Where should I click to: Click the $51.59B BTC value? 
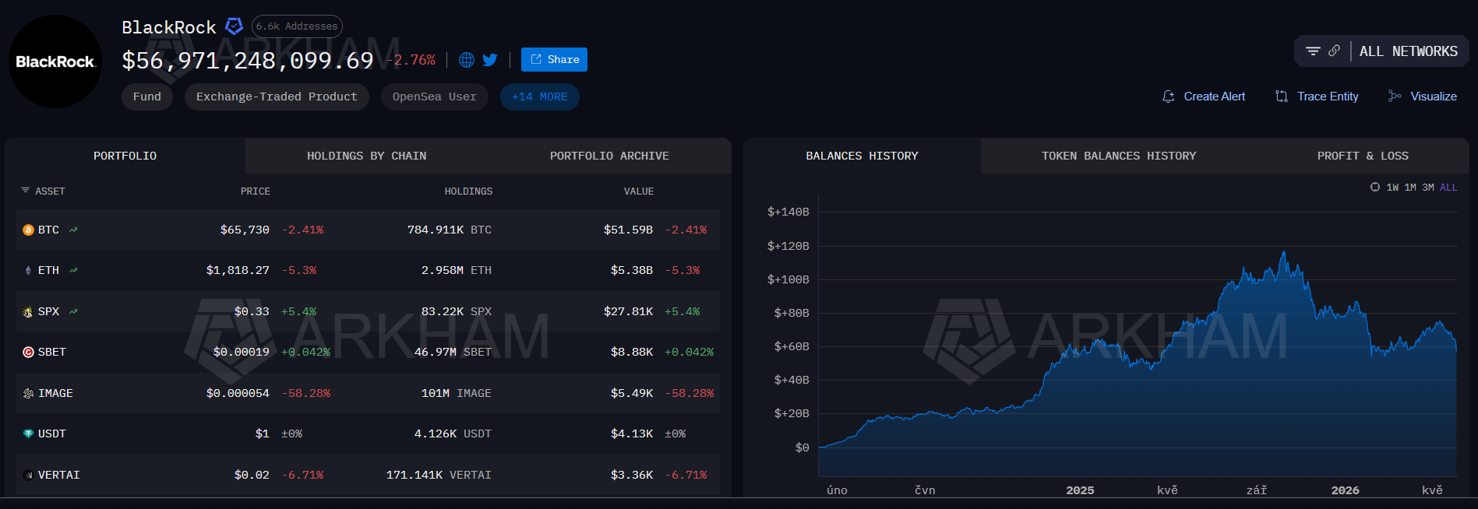click(x=628, y=230)
